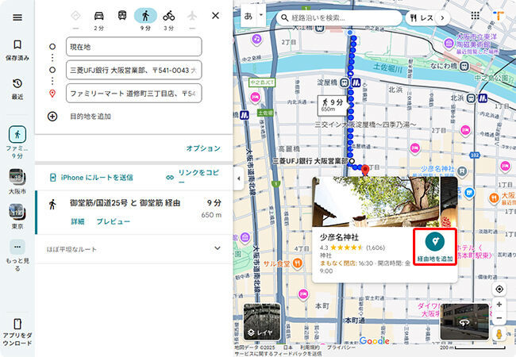Copy the route link (リンクをコピー)
The height and width of the screenshot is (357, 516).
[x=193, y=177]
